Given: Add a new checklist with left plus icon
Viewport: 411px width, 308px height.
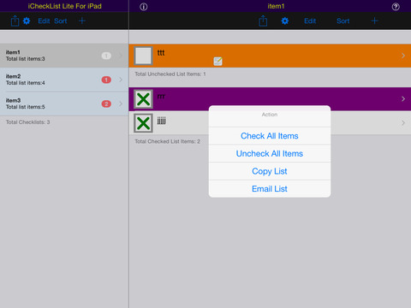Looking at the screenshot, I should (82, 21).
